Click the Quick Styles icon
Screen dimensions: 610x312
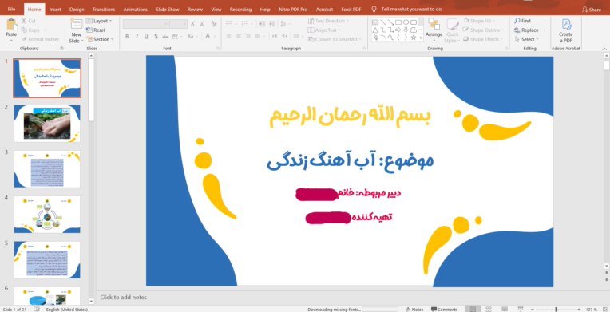(452, 24)
